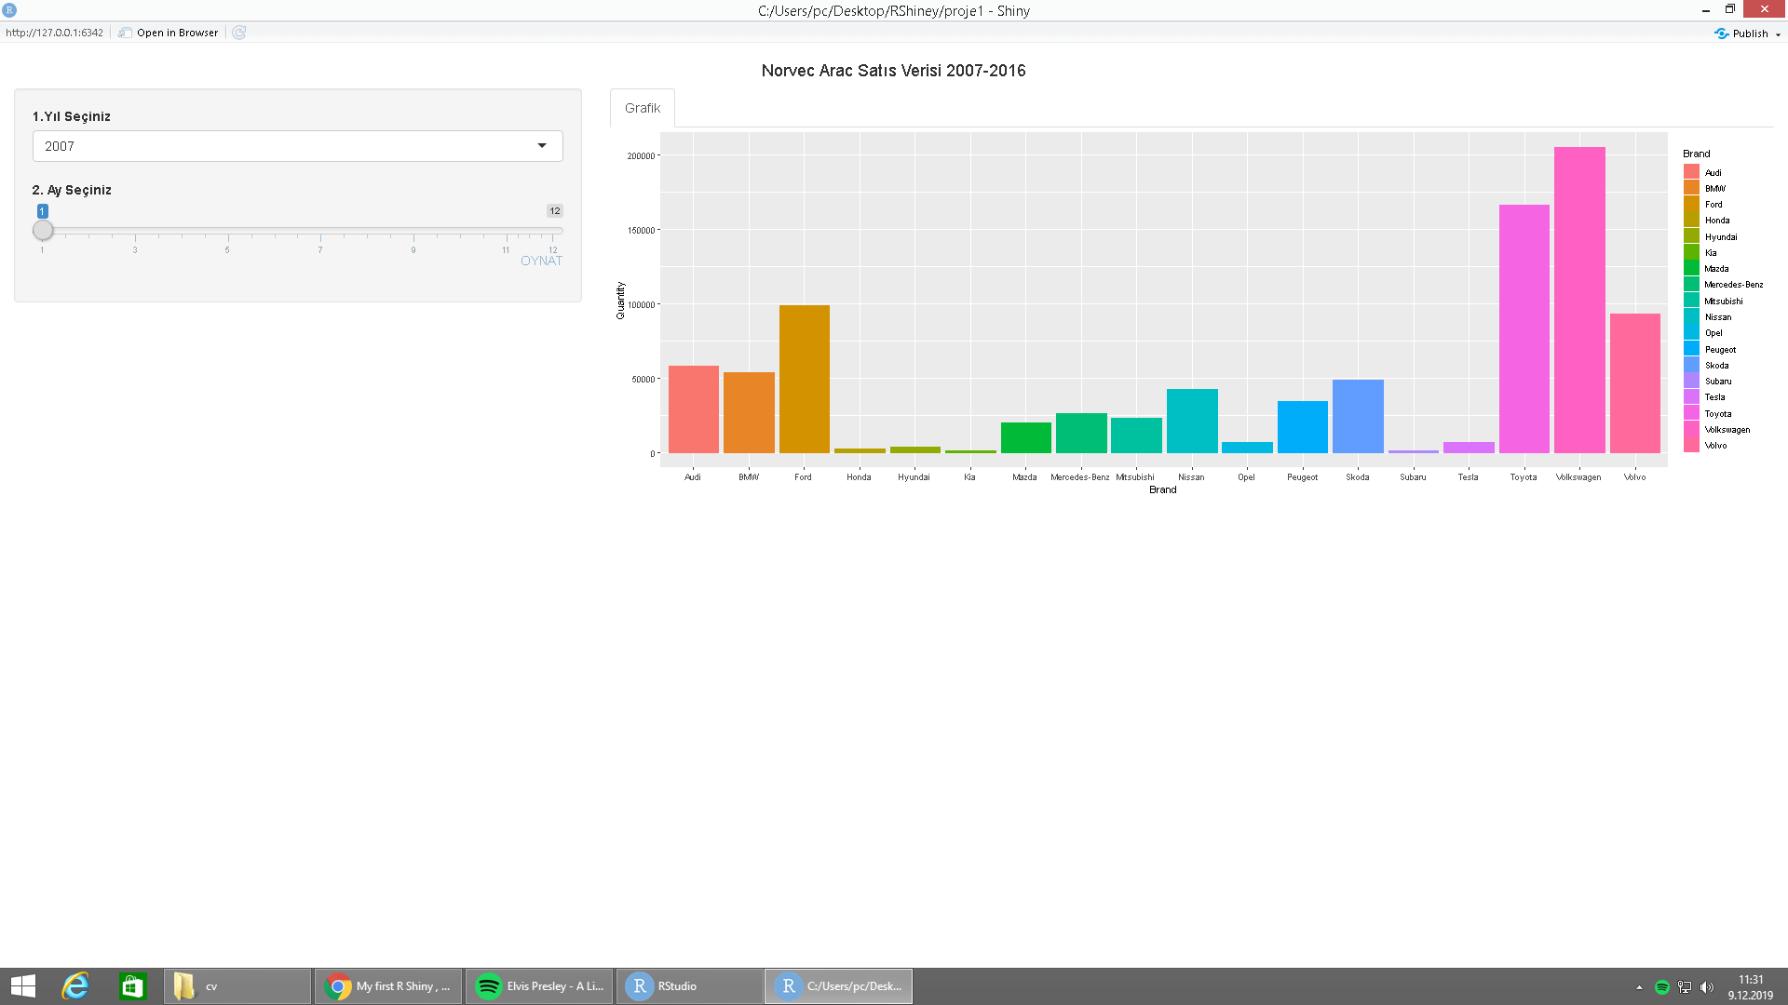The width and height of the screenshot is (1788, 1005).
Task: Click the OYNAT play link
Action: tap(541, 261)
